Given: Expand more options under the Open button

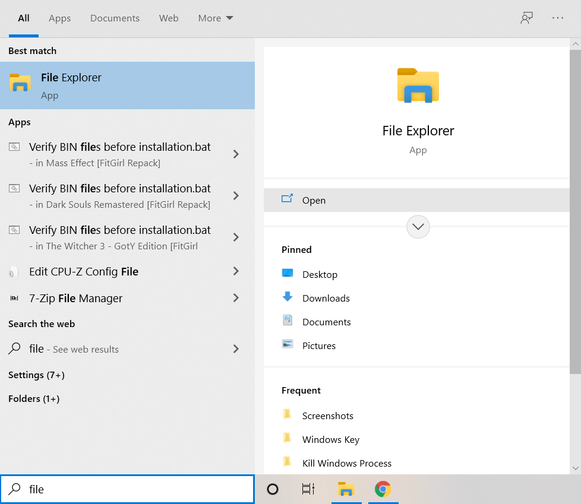Looking at the screenshot, I should (418, 227).
